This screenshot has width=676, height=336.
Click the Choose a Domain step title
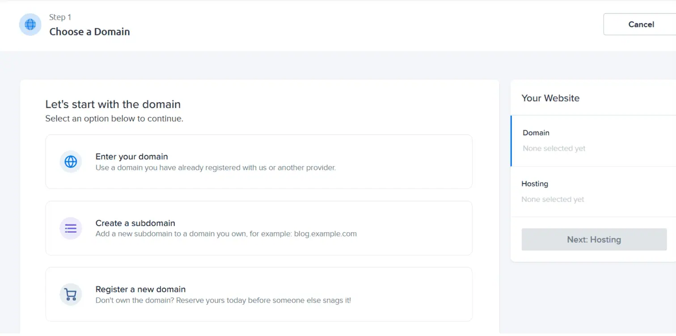89,32
